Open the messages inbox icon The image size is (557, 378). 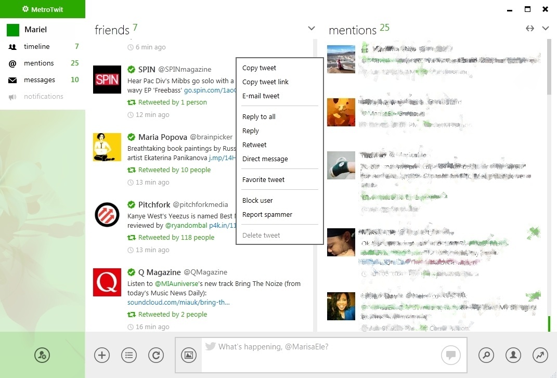(11, 80)
